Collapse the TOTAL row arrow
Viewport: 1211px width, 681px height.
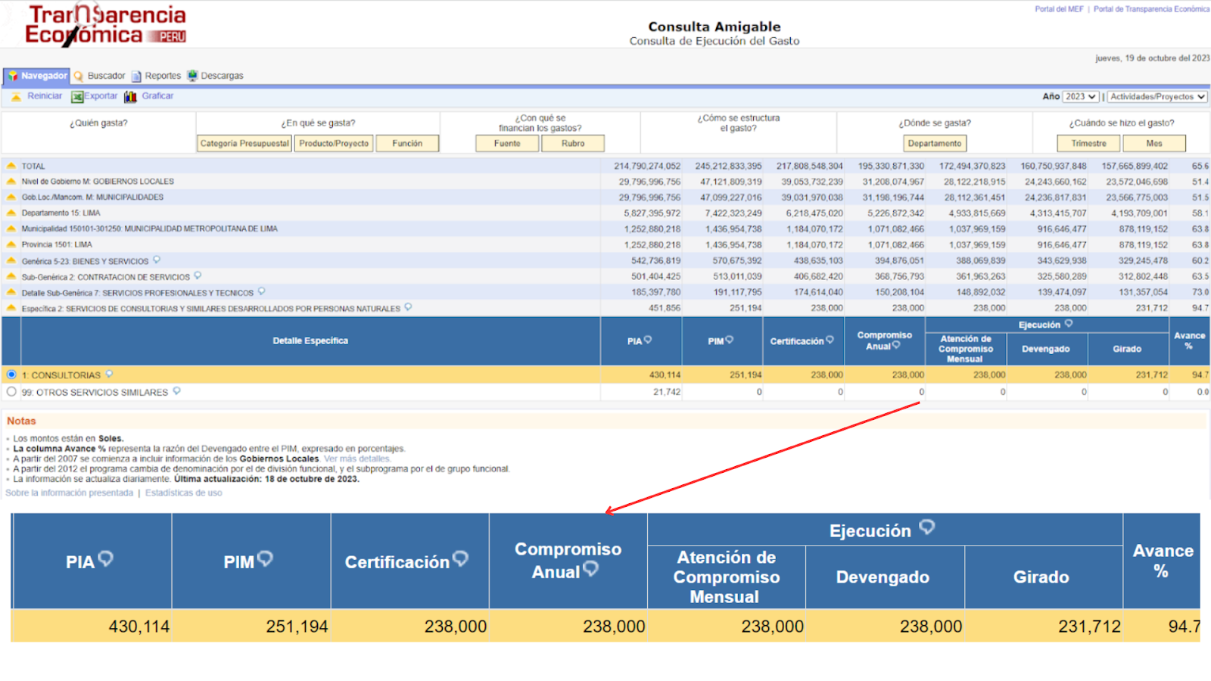click(x=11, y=166)
